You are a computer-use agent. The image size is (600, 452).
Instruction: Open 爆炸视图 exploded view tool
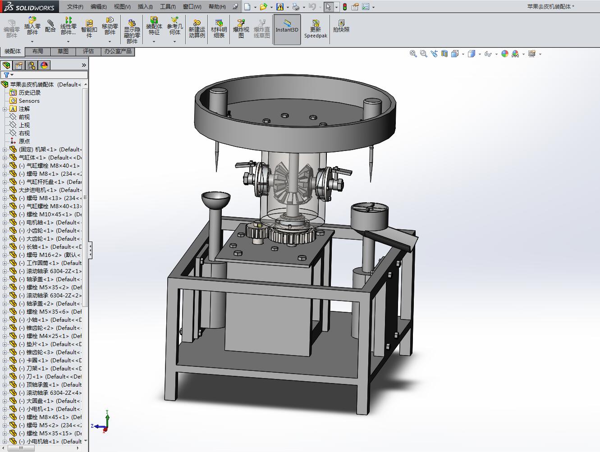click(241, 28)
